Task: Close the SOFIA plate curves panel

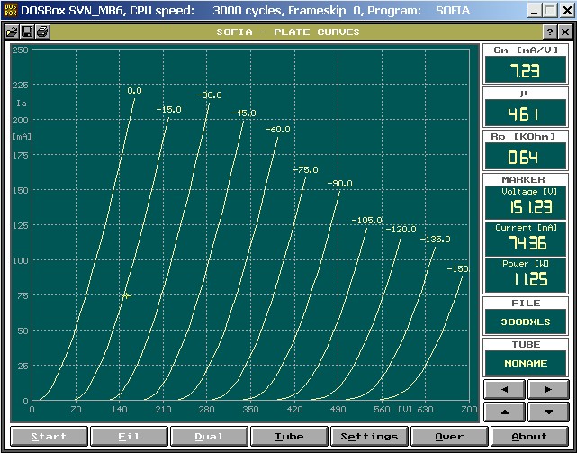Action: click(563, 32)
